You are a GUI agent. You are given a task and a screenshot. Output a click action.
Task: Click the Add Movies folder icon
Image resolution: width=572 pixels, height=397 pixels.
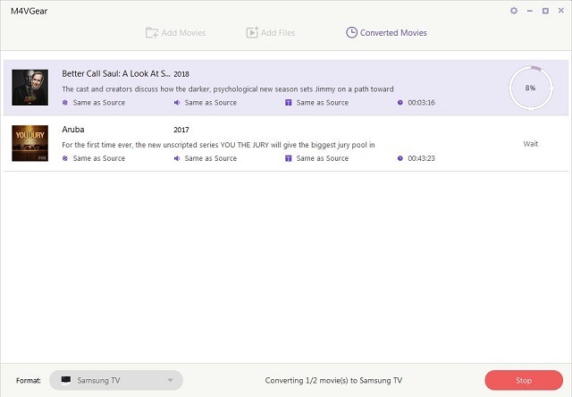[151, 33]
